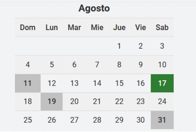Click day 1 in August calendar
This screenshot has width=196, height=132.
point(119,46)
